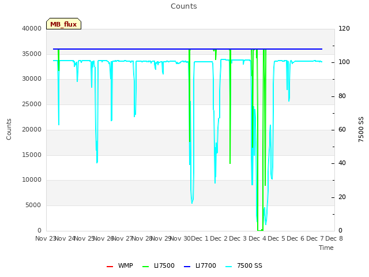Click the blue LI7700 legend color swatch
Image resolution: width=369 pixels, height=277 pixels.
187,267
